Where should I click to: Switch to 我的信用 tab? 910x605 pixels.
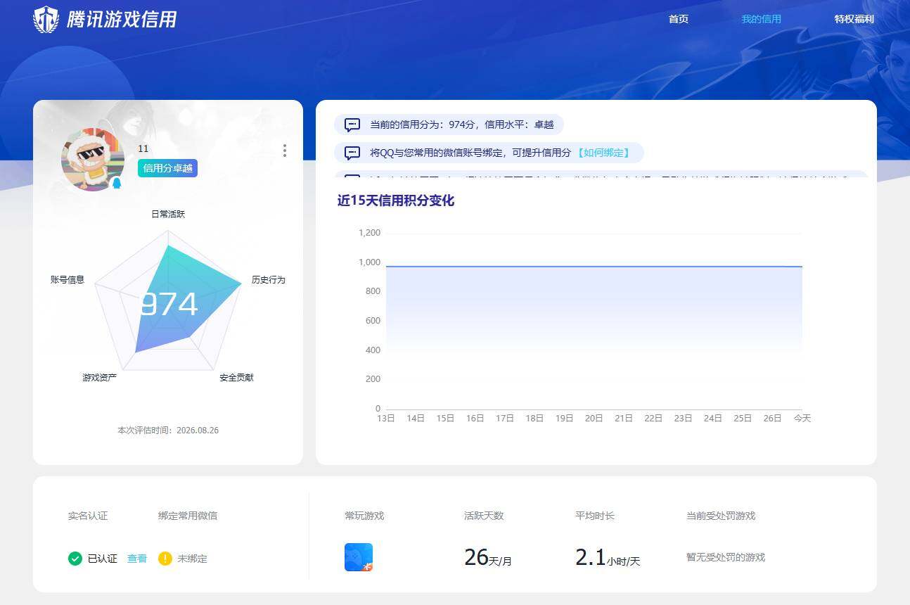[x=761, y=19]
